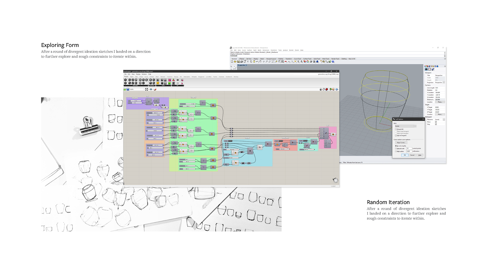Click the Print icon in Rhino toolbar

tap(241, 61)
